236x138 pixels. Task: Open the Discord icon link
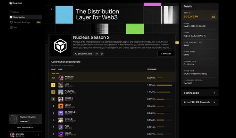(x=96, y=54)
